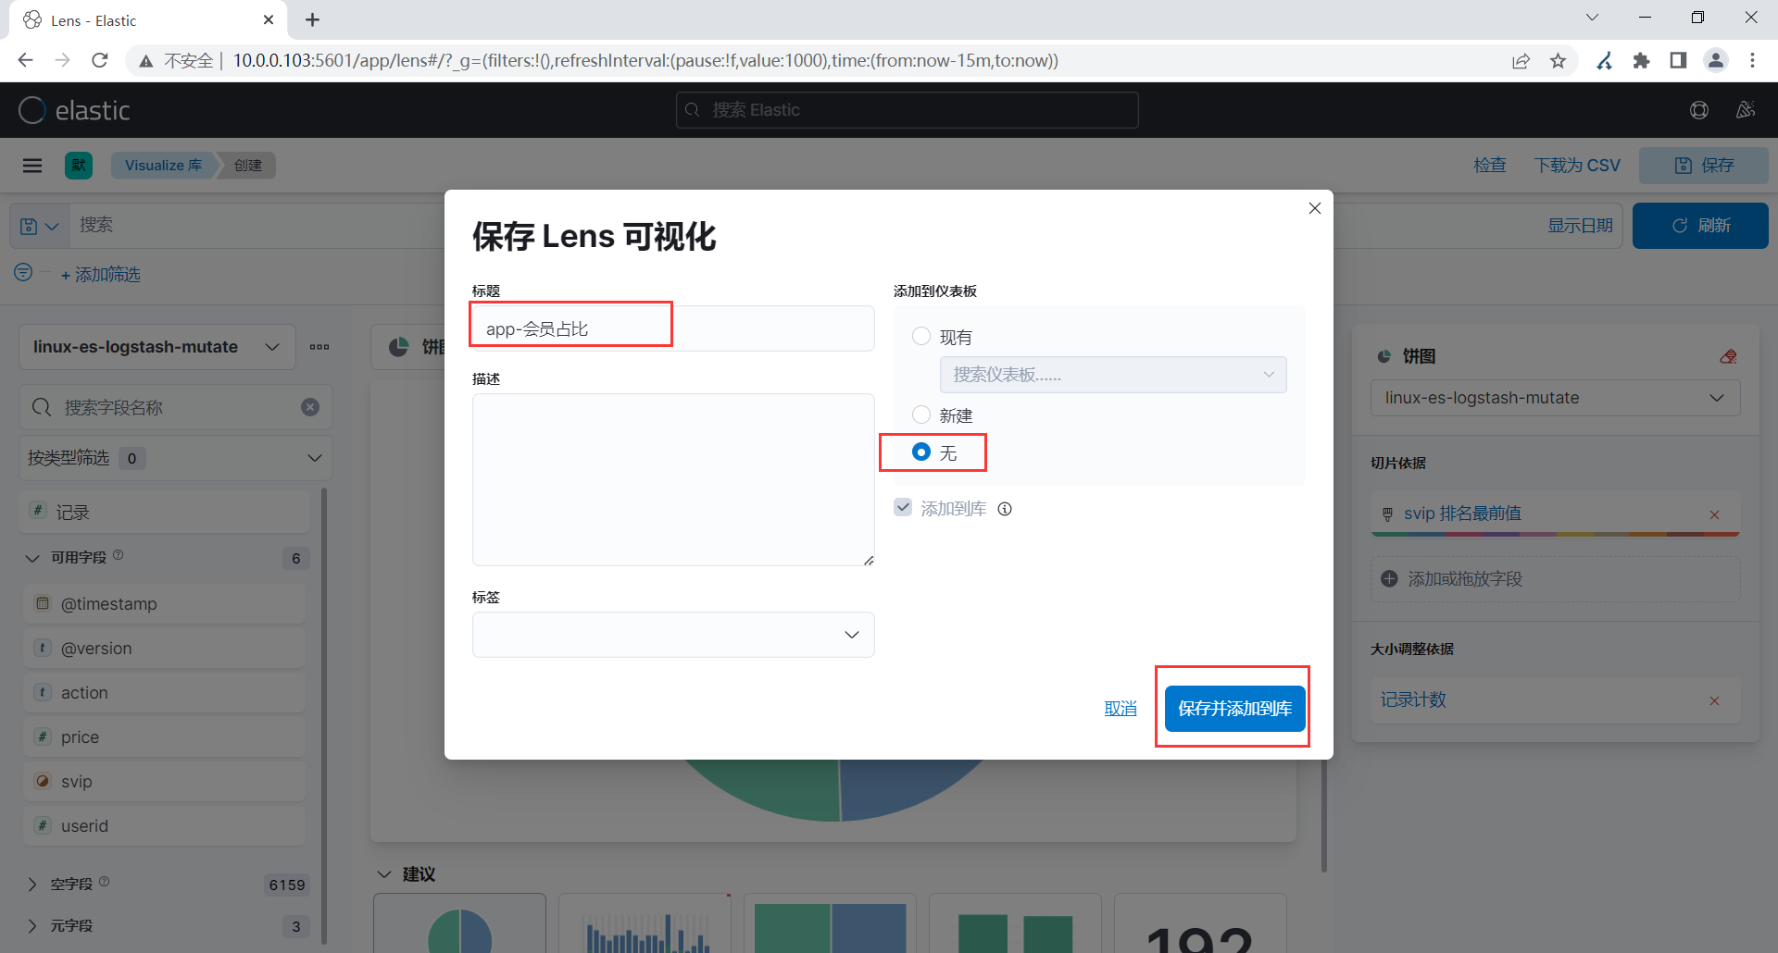
Task: Open the saved query menu icon
Action: point(40,226)
